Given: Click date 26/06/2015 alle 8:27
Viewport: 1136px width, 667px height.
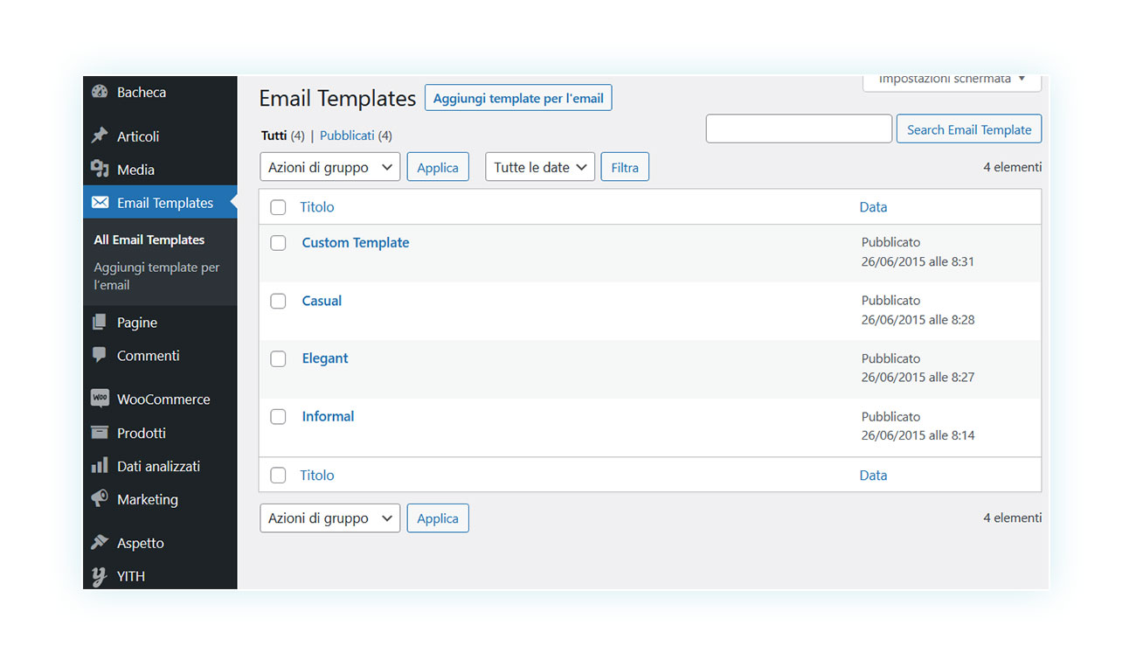Looking at the screenshot, I should pos(918,377).
